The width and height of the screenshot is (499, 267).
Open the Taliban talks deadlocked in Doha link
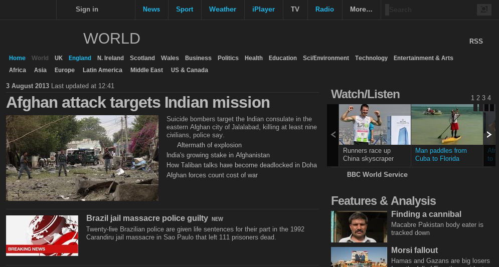(x=242, y=165)
